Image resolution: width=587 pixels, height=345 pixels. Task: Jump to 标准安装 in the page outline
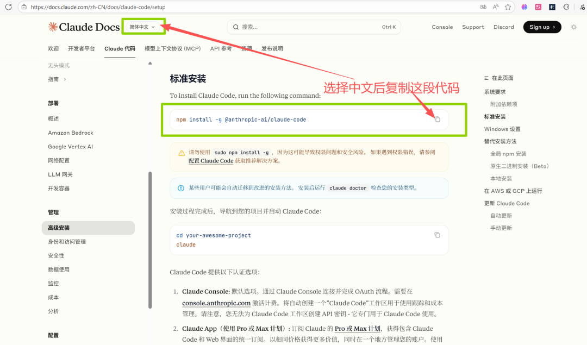click(495, 117)
